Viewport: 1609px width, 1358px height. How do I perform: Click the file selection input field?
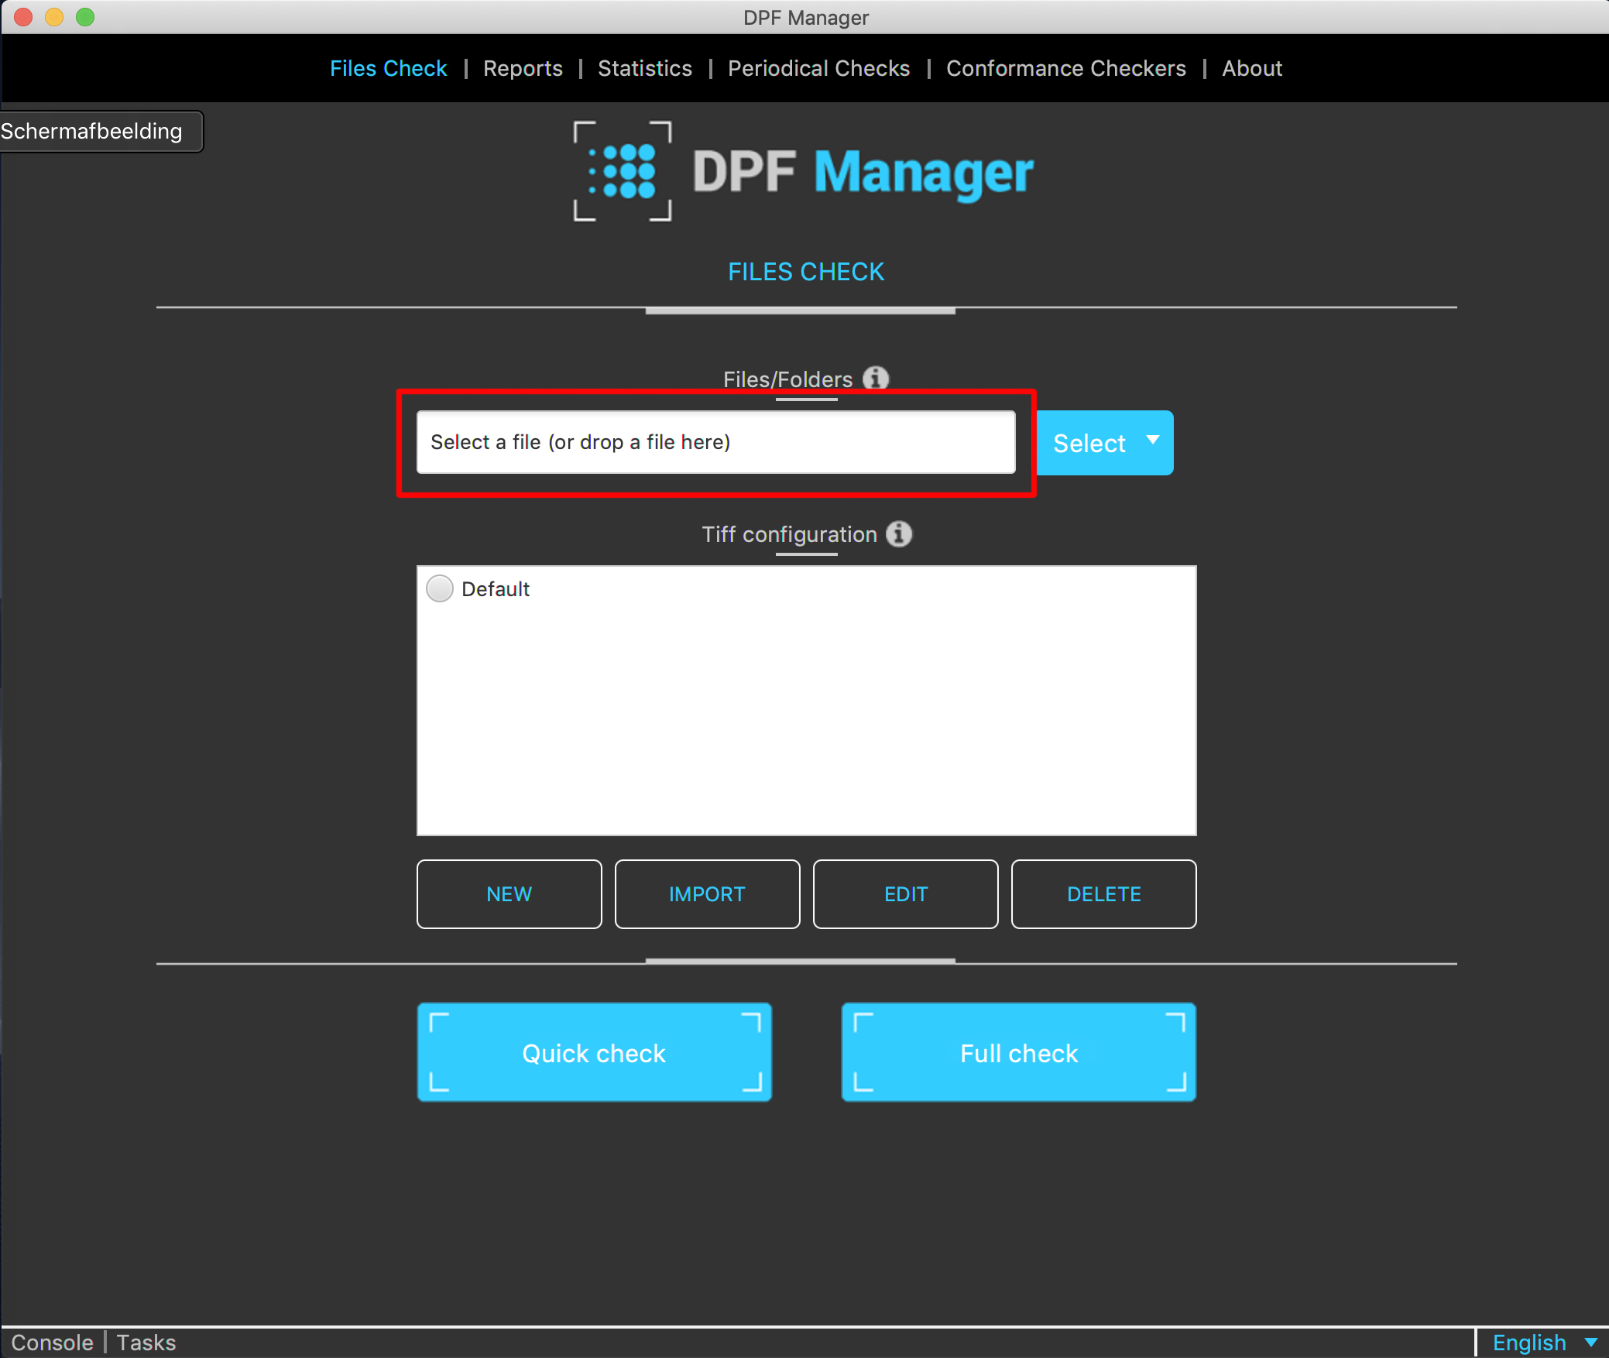(x=715, y=442)
